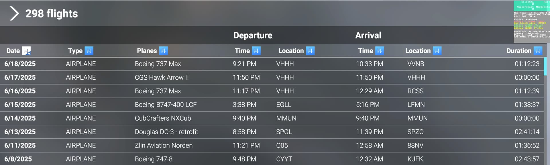Screen dimensions: 550x165
Task: Open the Boeing 747-8 flight to KJFK
Action: [x=272, y=159]
